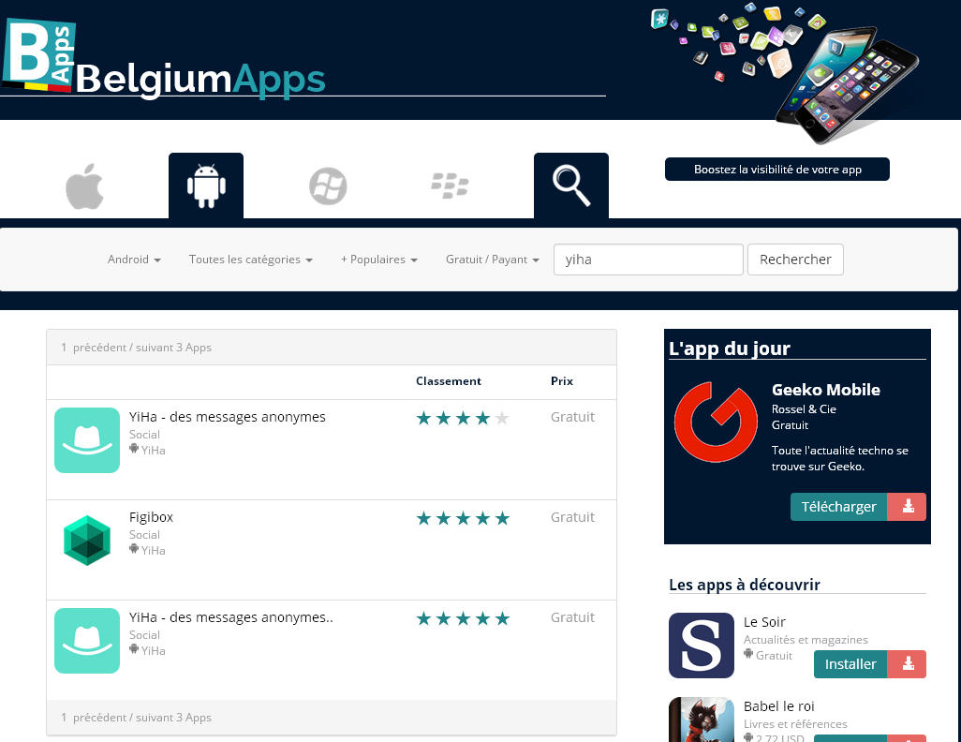The width and height of the screenshot is (961, 742).
Task: Click Boostez la visibilité de votre app
Action: (777, 170)
